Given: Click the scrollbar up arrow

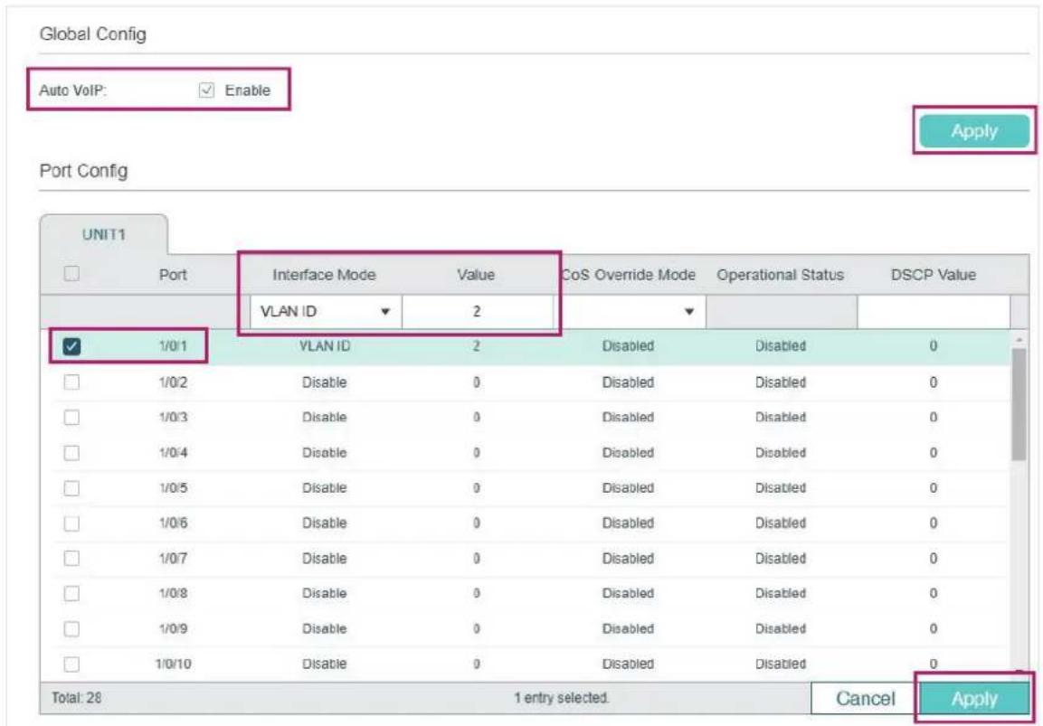Looking at the screenshot, I should click(x=1018, y=340).
